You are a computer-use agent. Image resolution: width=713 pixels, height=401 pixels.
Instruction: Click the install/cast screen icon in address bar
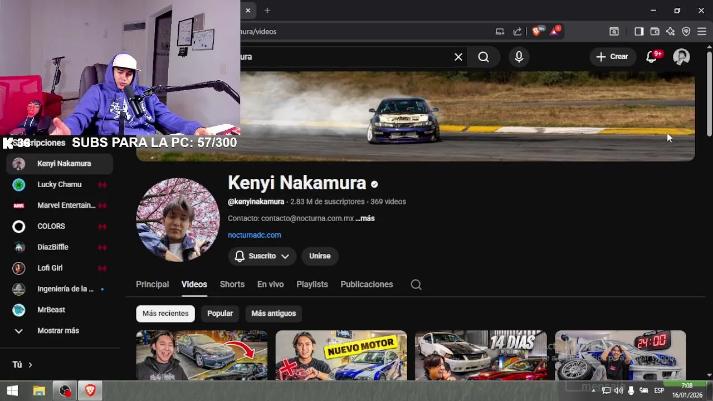coord(500,32)
